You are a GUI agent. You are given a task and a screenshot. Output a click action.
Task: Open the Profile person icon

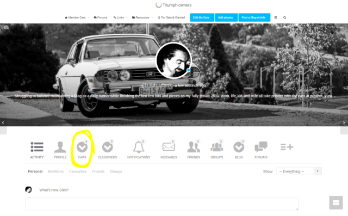point(60,147)
